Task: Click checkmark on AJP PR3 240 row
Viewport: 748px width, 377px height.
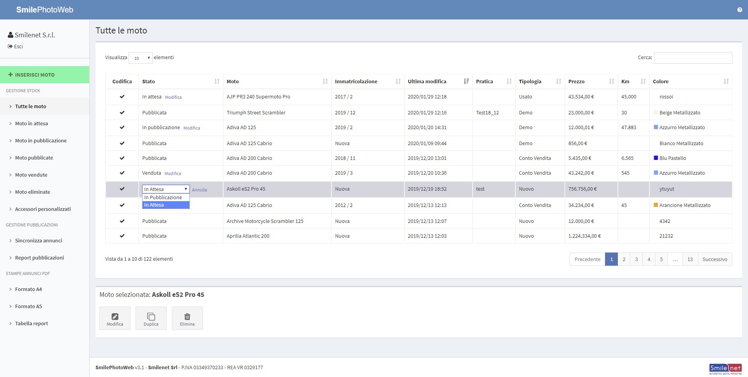Action: (122, 96)
